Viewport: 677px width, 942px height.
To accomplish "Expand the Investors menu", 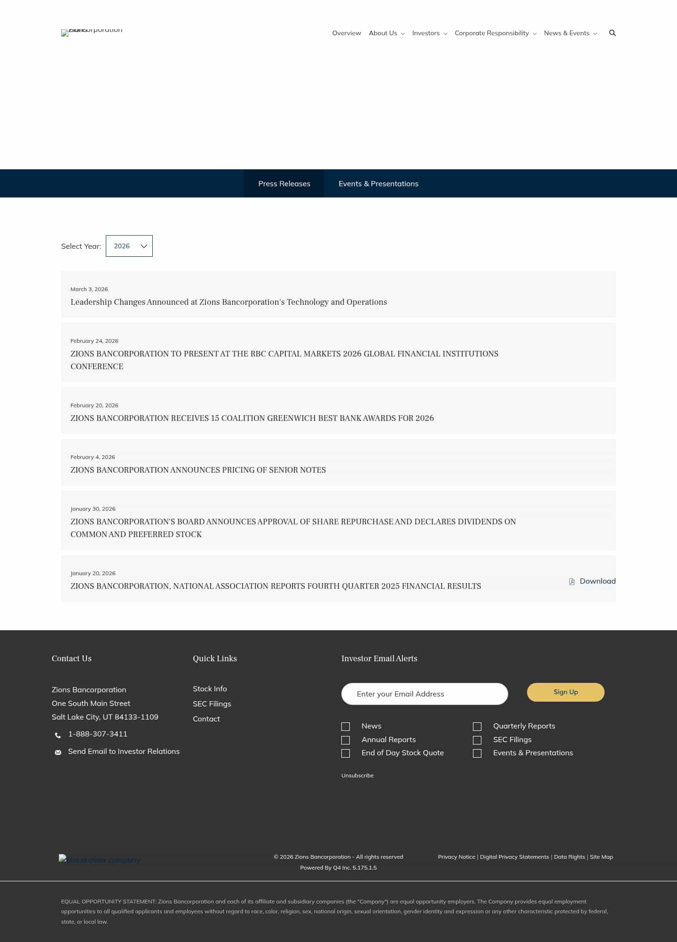I will pos(430,33).
